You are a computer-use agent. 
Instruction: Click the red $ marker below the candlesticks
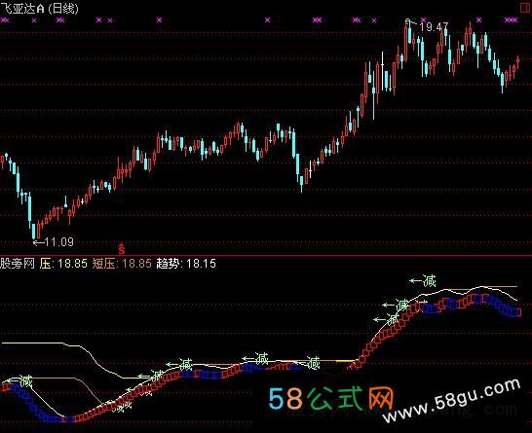pos(122,248)
